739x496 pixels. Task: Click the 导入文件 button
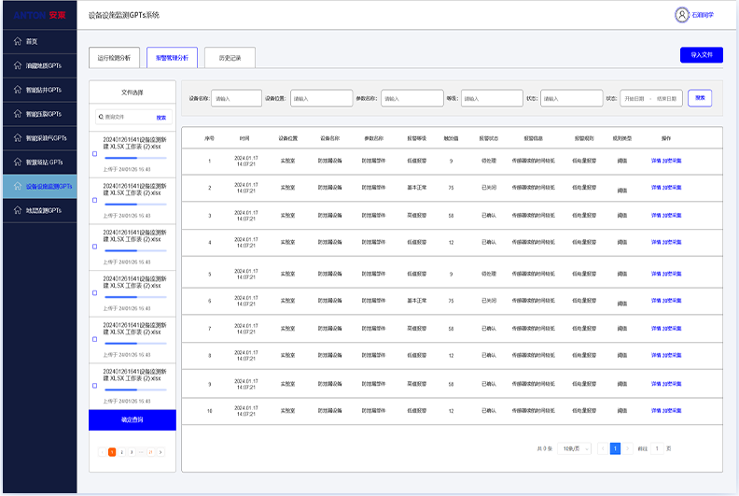(x=702, y=55)
